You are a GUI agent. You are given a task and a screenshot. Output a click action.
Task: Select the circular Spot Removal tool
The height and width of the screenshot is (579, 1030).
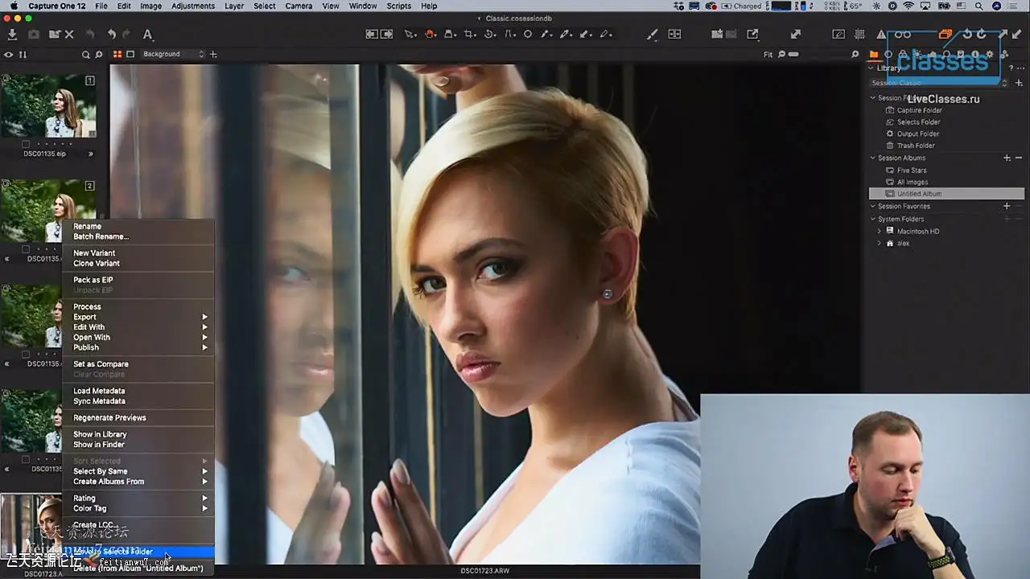528,35
